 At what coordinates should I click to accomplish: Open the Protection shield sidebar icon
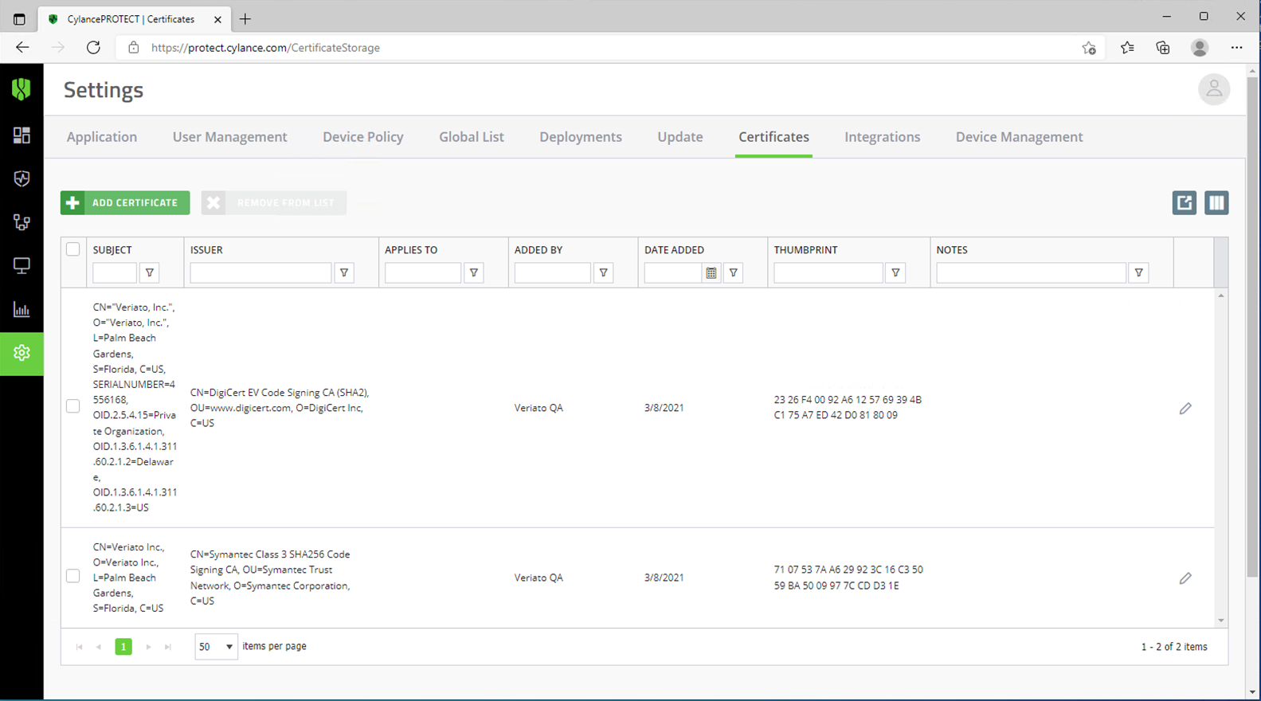click(22, 178)
